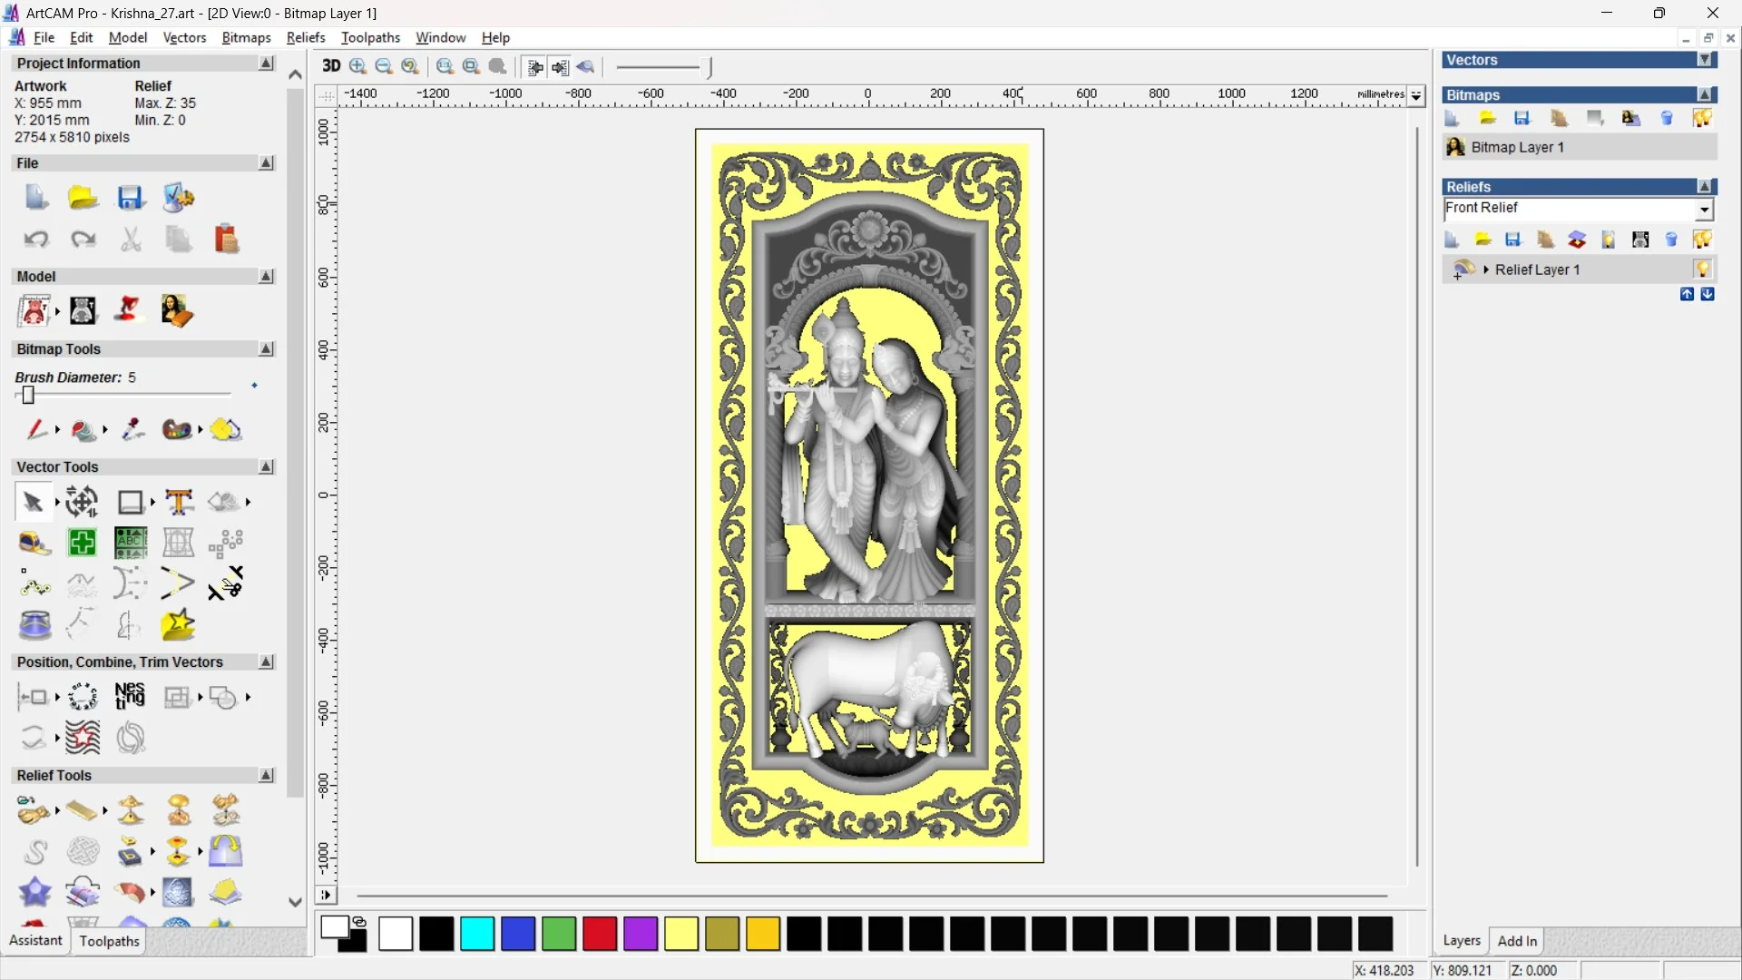Expand the Vectors panel

1705,60
